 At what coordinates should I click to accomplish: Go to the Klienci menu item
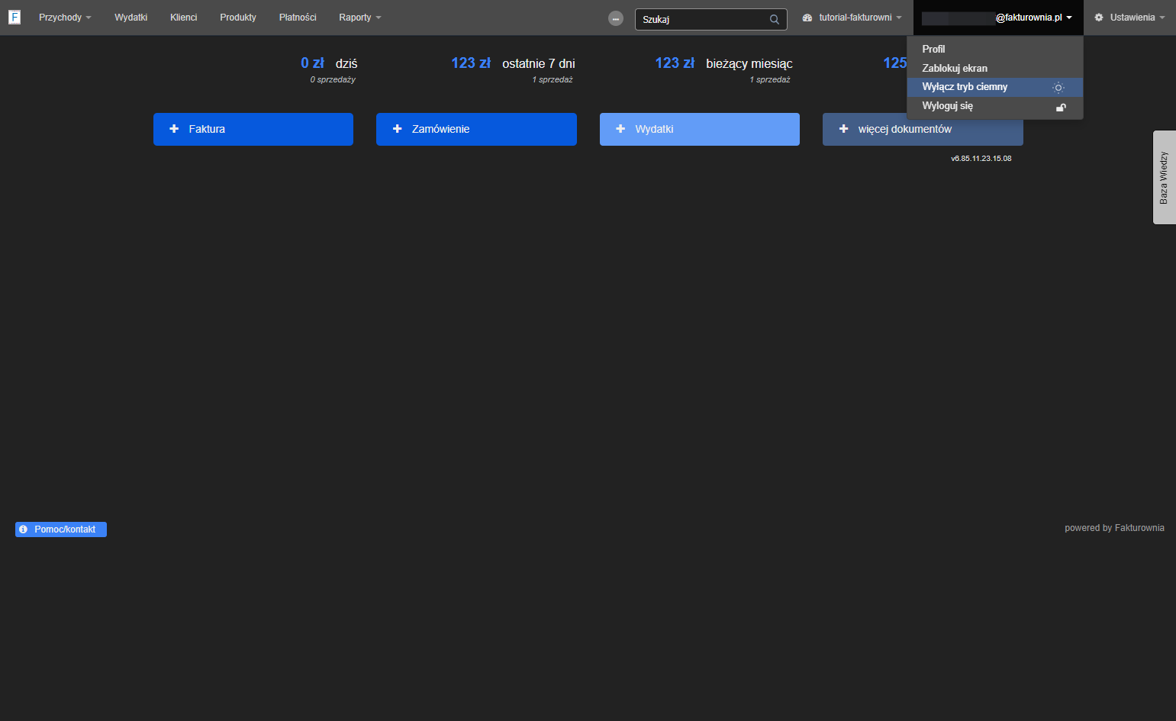[184, 18]
